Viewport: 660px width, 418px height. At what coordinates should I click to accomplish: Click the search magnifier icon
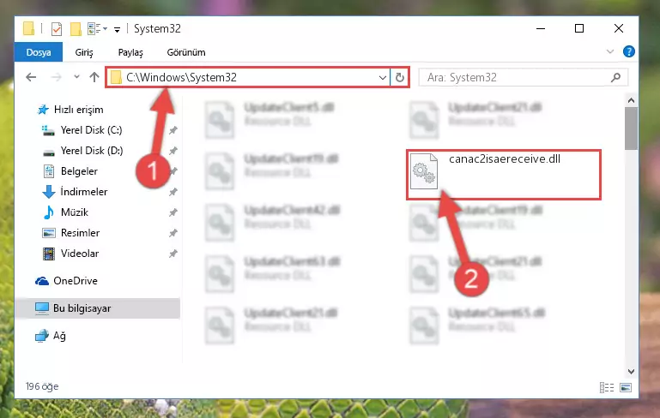pyautogui.click(x=616, y=77)
